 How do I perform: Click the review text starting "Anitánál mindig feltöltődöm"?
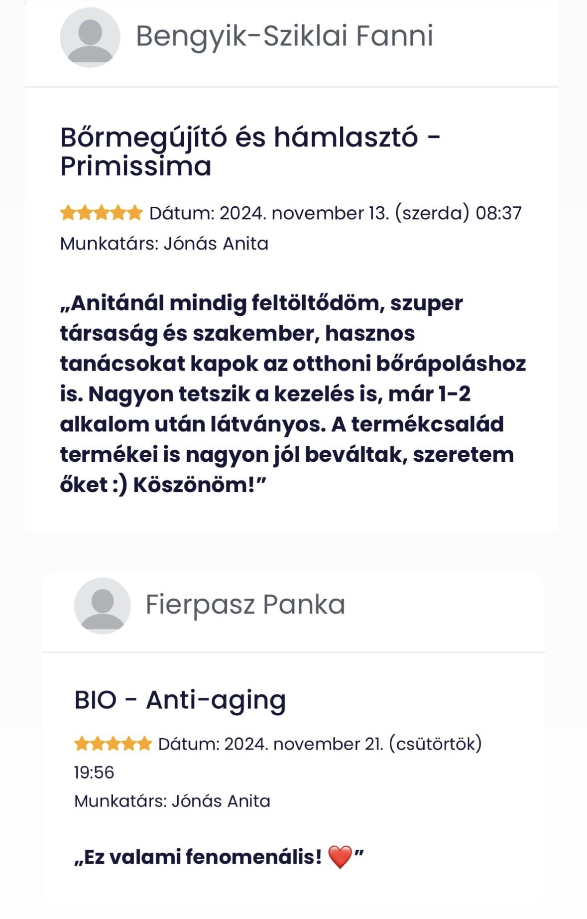click(x=293, y=394)
